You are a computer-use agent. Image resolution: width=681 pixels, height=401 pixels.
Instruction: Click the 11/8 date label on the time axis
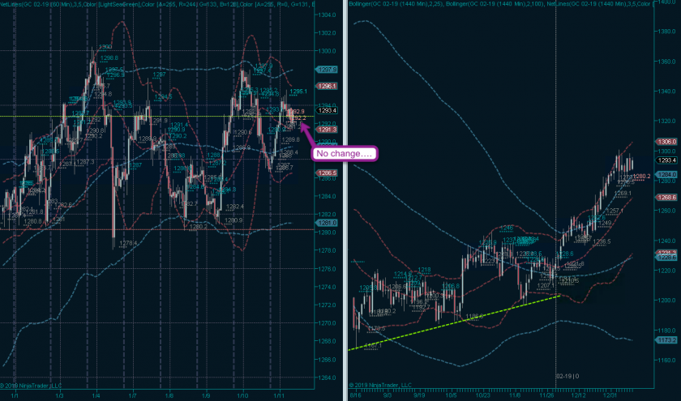point(515,396)
